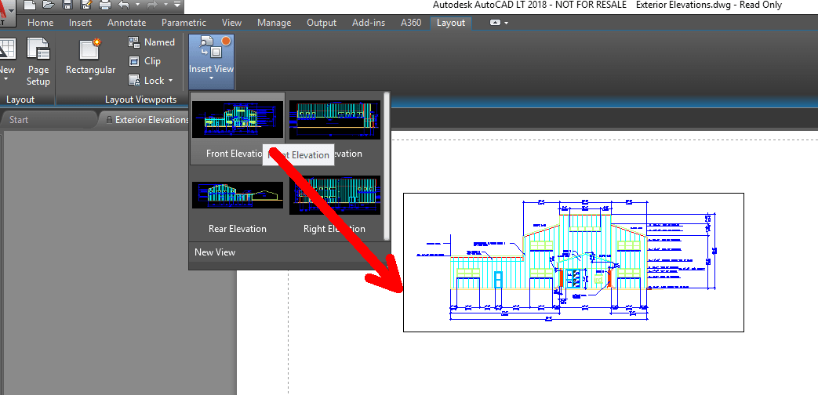Screen dimensions: 818x395
Task: Click New View in the gallery
Action: click(x=215, y=252)
